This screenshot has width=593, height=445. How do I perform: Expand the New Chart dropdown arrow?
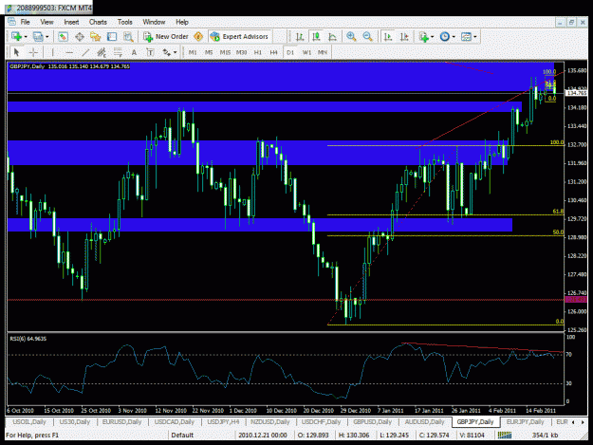(26, 37)
